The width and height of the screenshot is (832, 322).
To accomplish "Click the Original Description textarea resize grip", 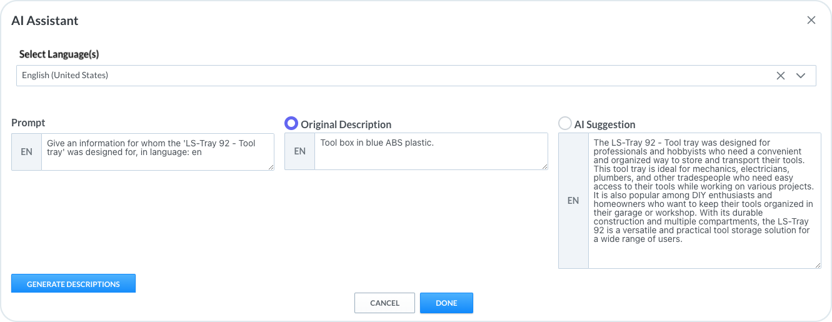I will pyautogui.click(x=544, y=166).
